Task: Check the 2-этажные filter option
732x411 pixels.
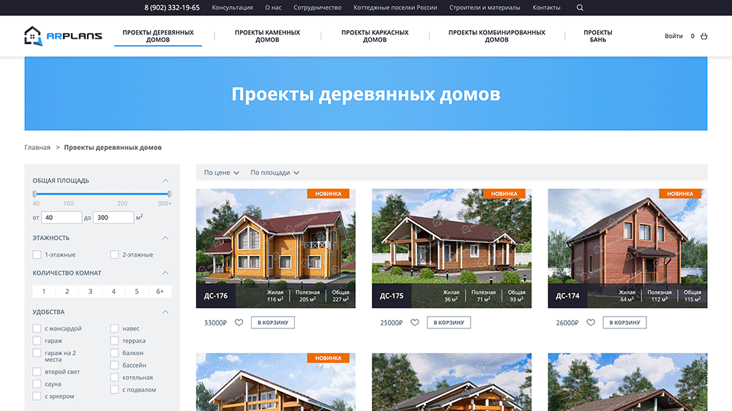Action: (x=114, y=254)
